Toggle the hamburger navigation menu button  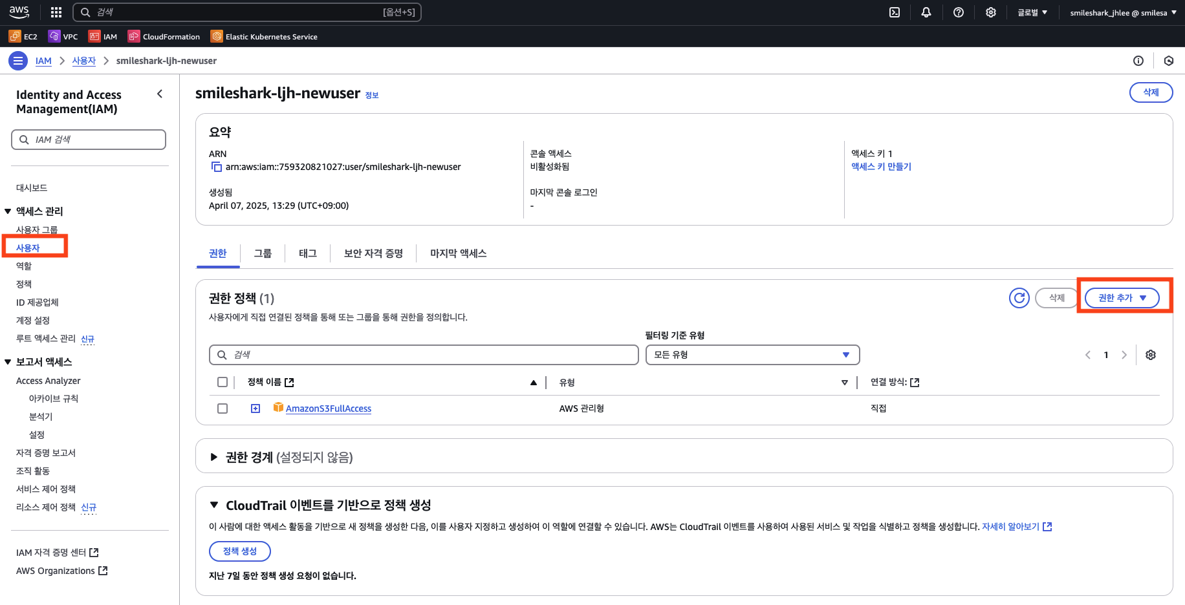tap(18, 61)
